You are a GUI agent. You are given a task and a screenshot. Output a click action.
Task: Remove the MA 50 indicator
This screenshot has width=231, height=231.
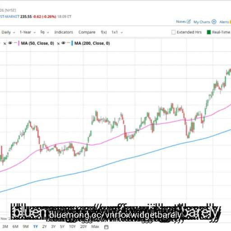(5, 43)
